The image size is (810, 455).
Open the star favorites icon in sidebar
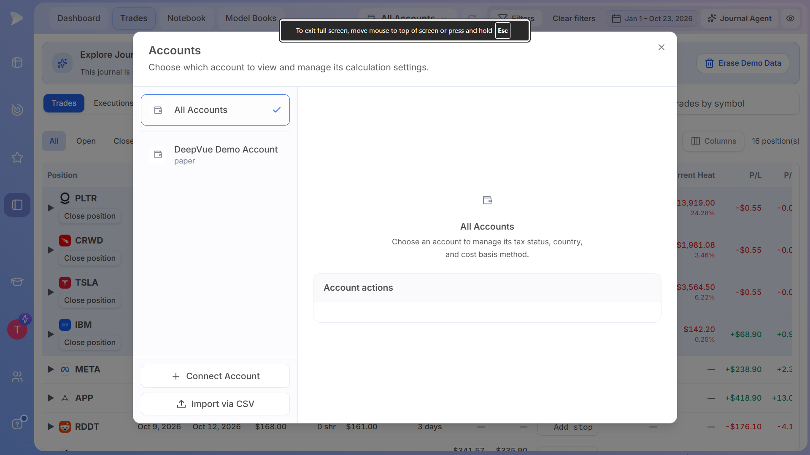point(17,158)
